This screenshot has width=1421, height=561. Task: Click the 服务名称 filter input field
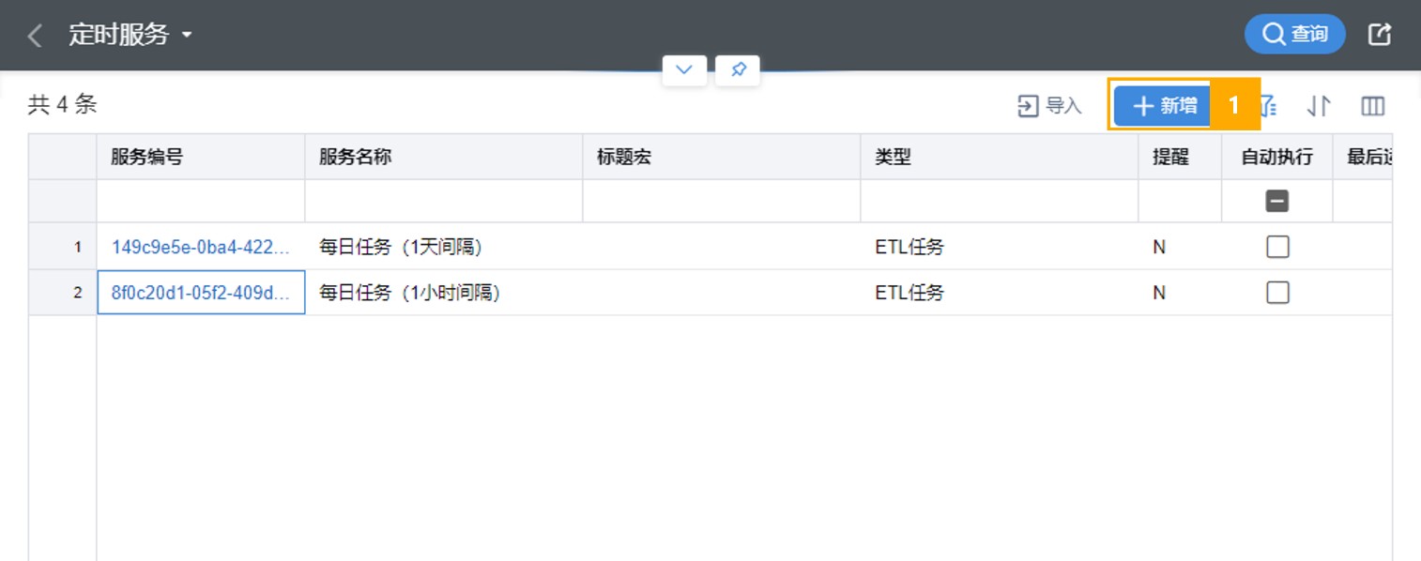[444, 201]
